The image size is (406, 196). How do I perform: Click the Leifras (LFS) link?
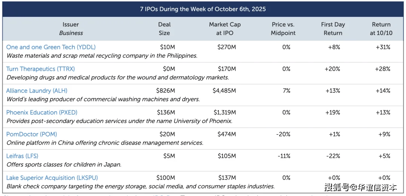tap(22, 156)
